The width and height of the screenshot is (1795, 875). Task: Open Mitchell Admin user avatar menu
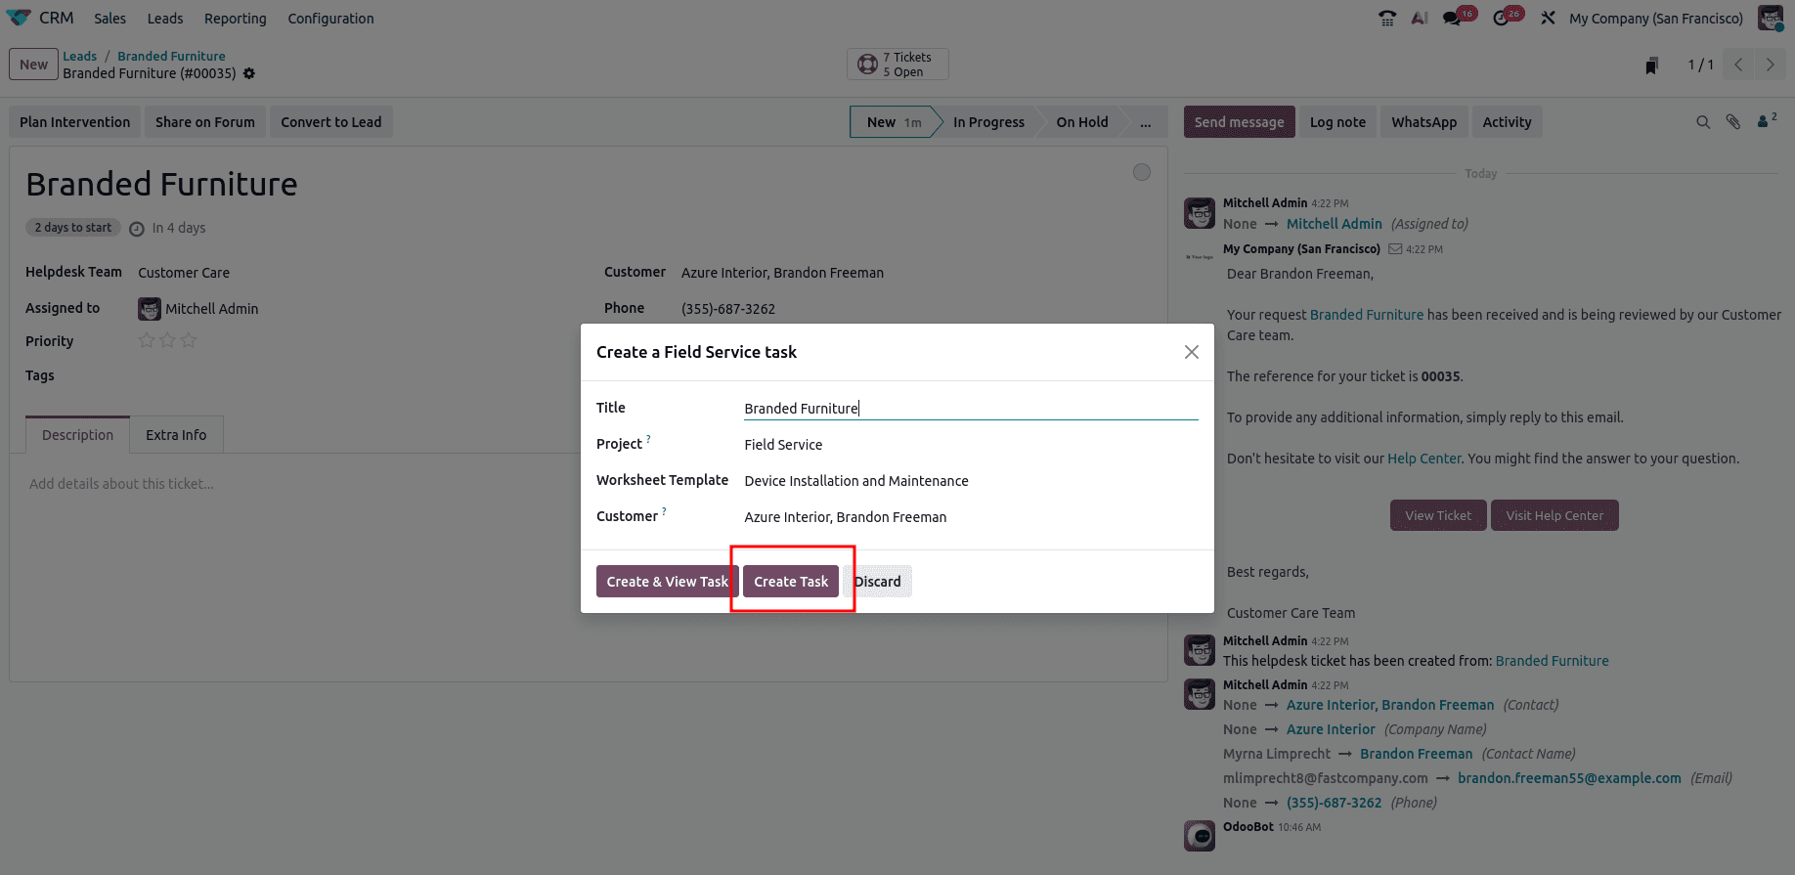(1771, 18)
